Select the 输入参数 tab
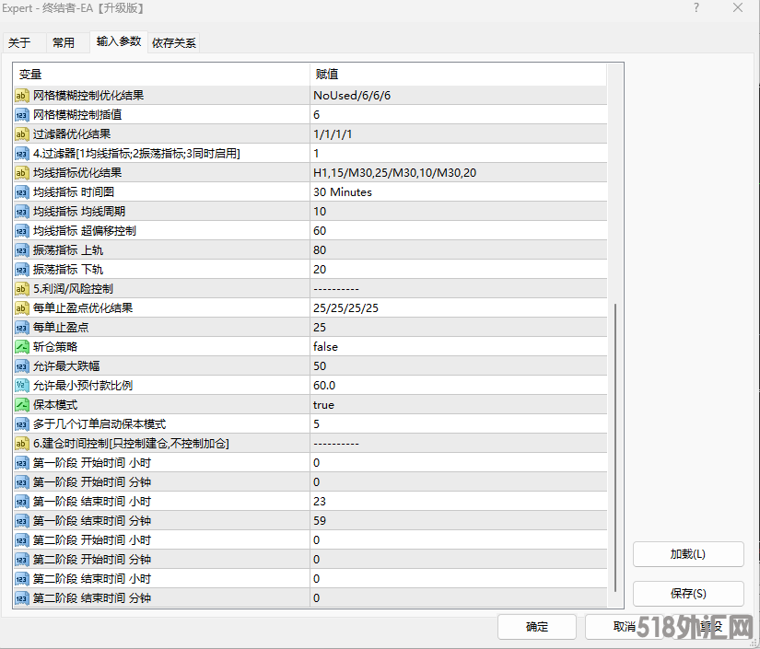Image resolution: width=760 pixels, height=649 pixels. point(119,41)
